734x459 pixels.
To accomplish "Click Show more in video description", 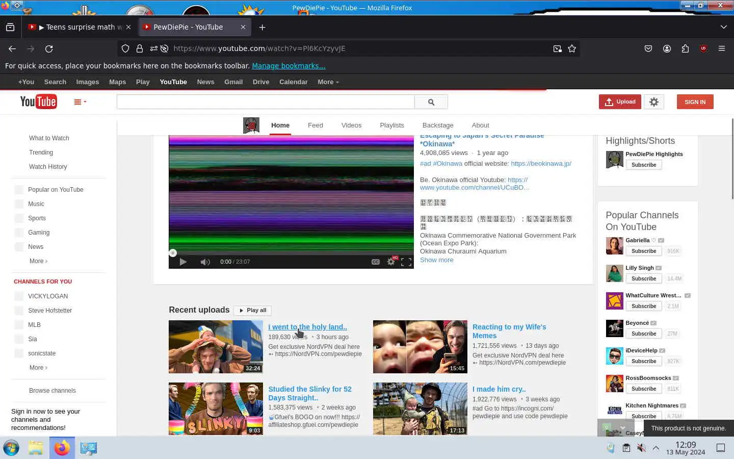I will [436, 260].
